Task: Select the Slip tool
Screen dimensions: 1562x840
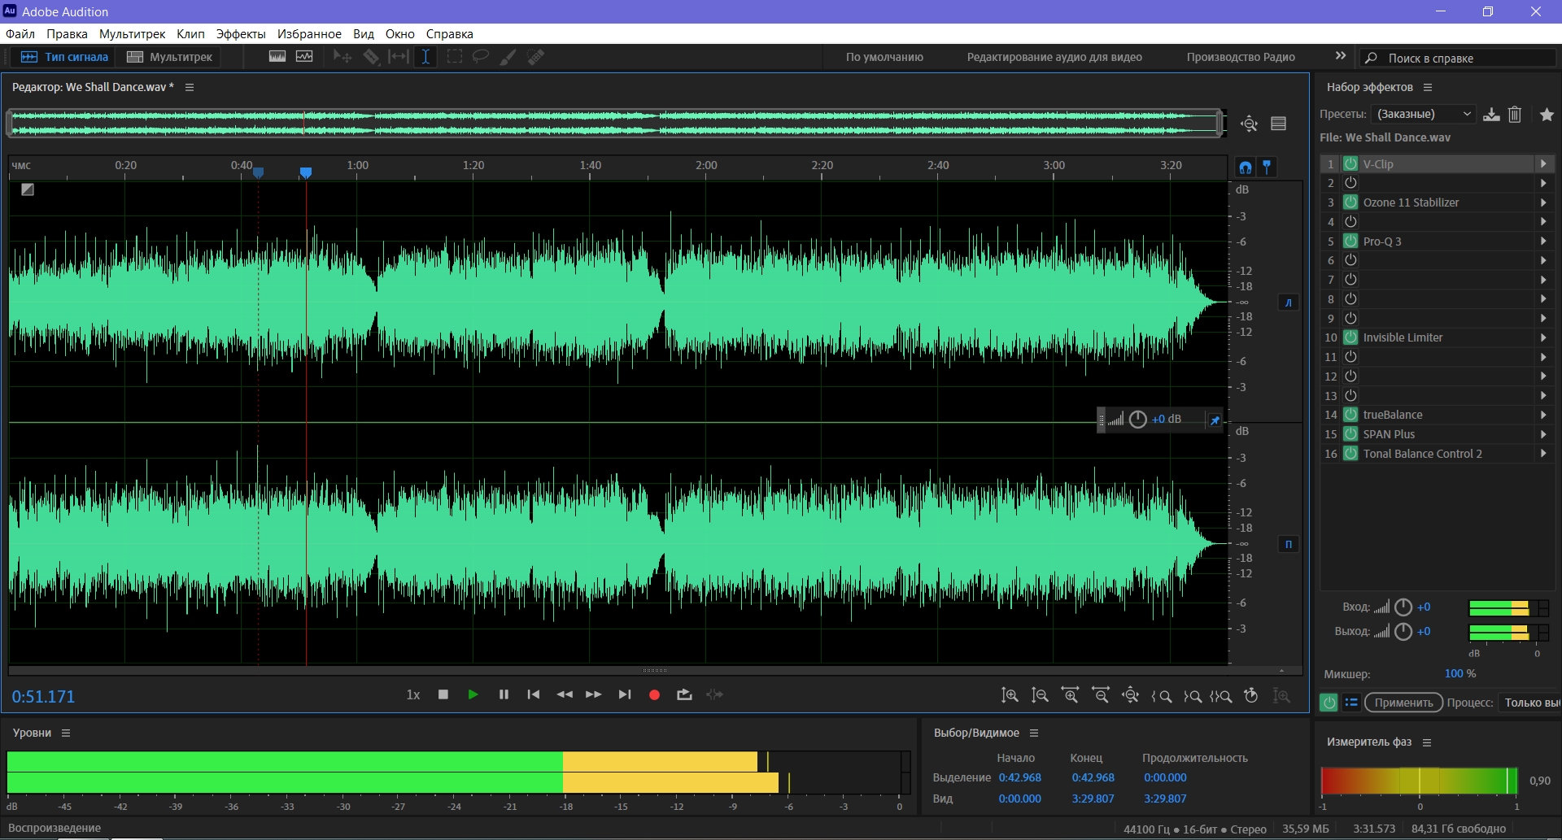Action: tap(399, 57)
